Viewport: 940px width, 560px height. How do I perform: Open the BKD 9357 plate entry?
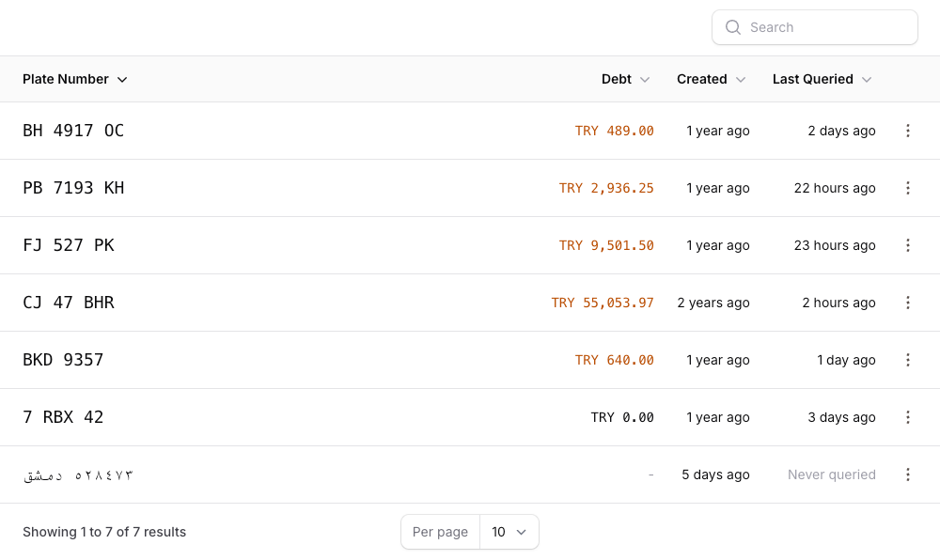coord(63,360)
